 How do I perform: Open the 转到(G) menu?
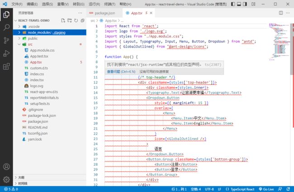click(79, 4)
